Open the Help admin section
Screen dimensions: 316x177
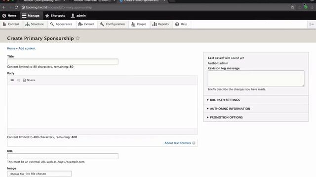click(181, 24)
